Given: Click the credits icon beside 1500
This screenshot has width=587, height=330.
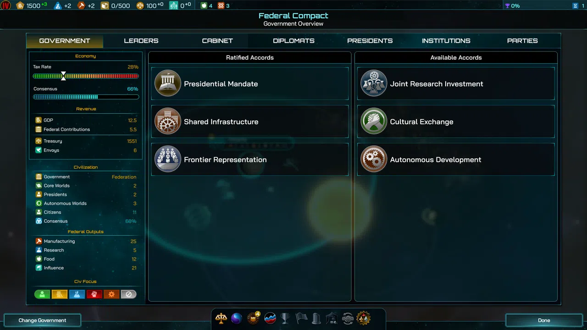Looking at the screenshot, I should click(x=20, y=5).
